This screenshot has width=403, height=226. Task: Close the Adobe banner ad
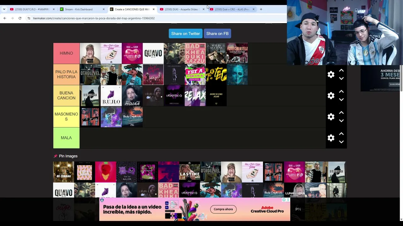288,200
